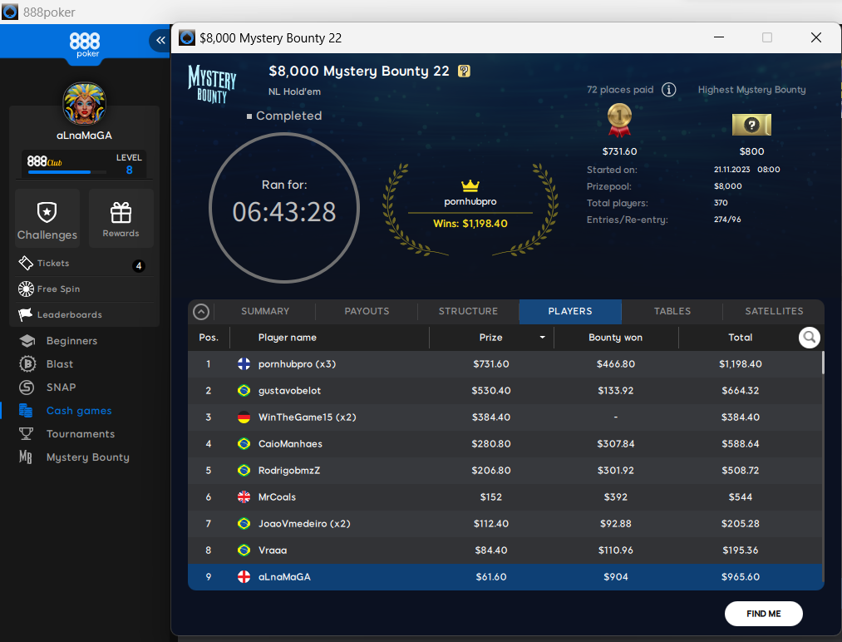Select player row MrCoals

tap(505, 497)
